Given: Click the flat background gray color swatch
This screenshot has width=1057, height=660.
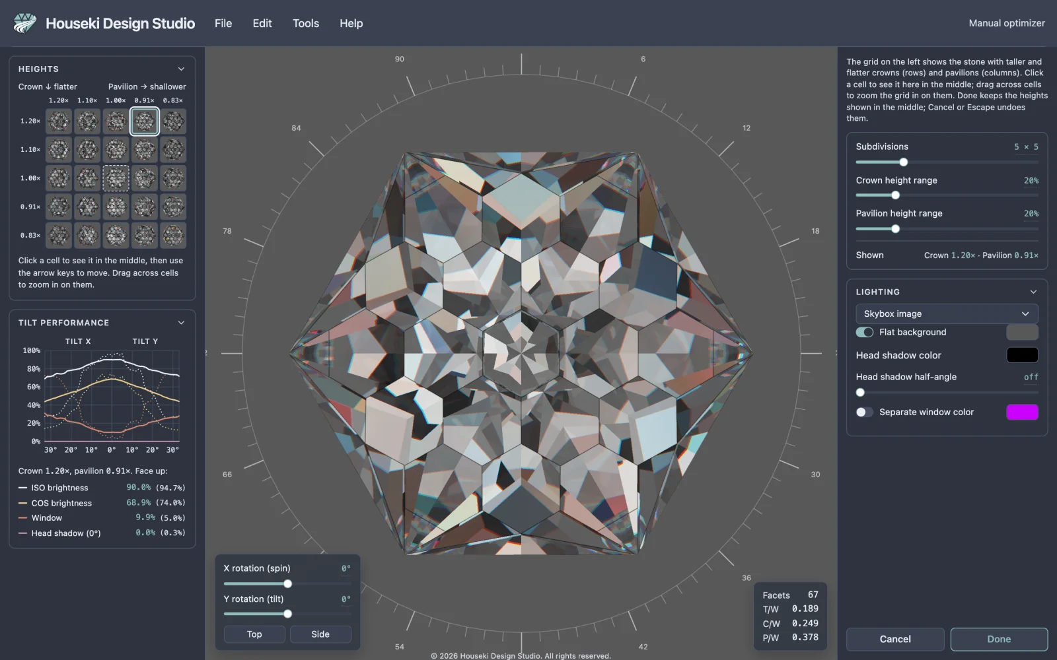Looking at the screenshot, I should click(1022, 332).
